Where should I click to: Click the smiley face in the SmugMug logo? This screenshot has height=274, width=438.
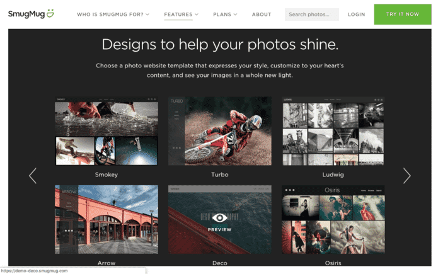coord(50,13)
